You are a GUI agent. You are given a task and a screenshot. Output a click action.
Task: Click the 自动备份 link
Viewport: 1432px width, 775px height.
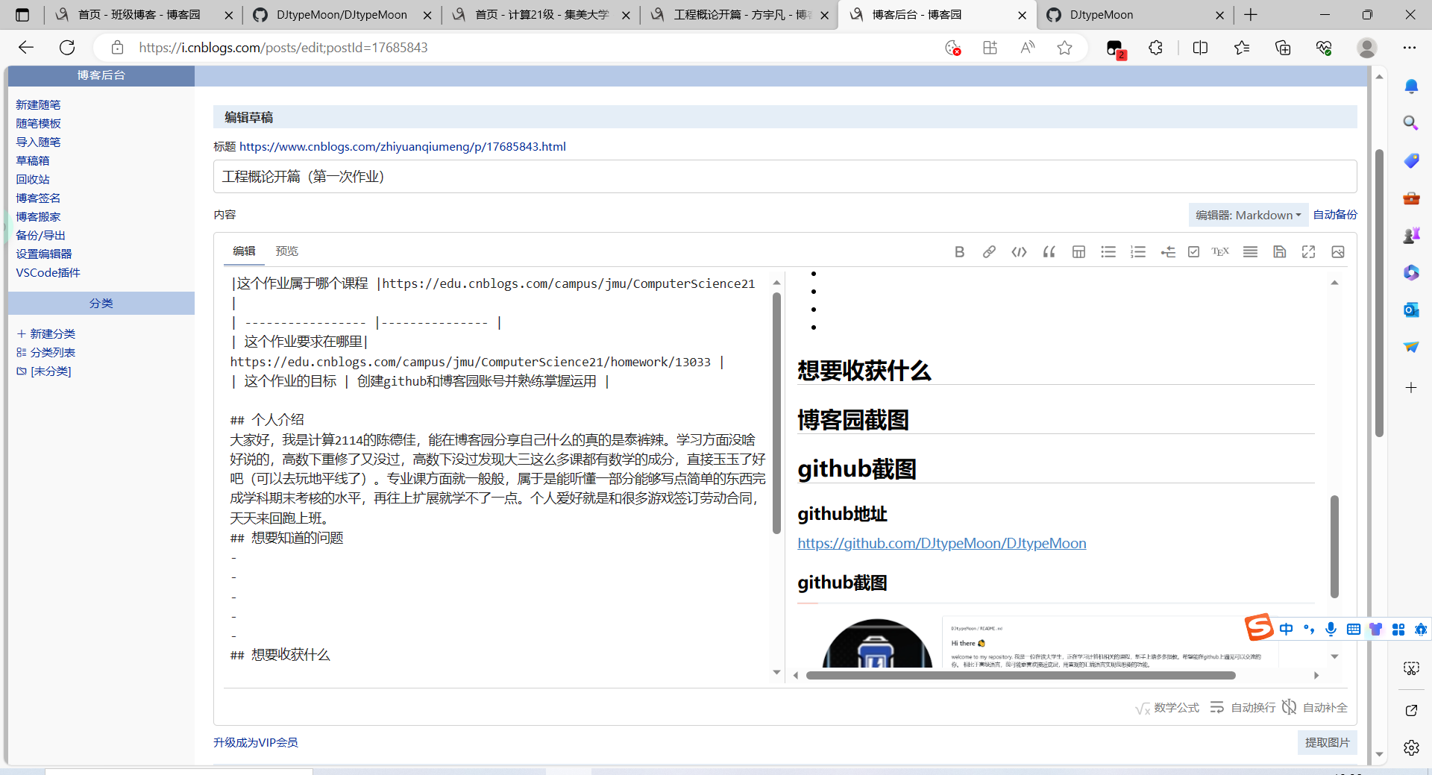coord(1335,215)
